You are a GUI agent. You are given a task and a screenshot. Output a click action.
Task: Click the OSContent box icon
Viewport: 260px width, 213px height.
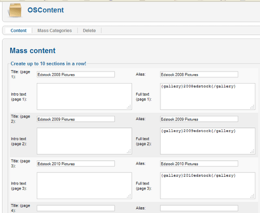(x=15, y=10)
